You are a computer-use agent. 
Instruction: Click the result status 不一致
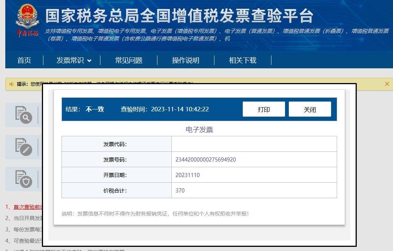click(x=95, y=109)
